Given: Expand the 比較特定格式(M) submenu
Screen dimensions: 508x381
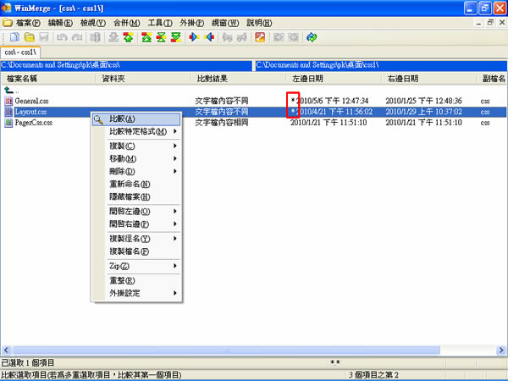Looking at the screenshot, I should click(175, 131).
